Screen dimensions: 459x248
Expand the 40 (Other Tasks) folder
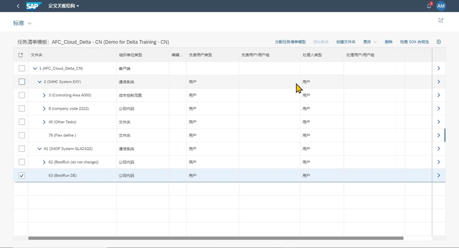coord(44,122)
